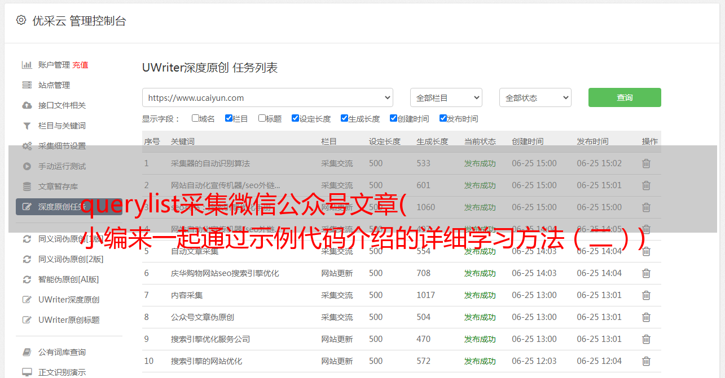Open the 全部状态 dropdown
Image resolution: width=725 pixels, height=378 pixels.
click(535, 97)
